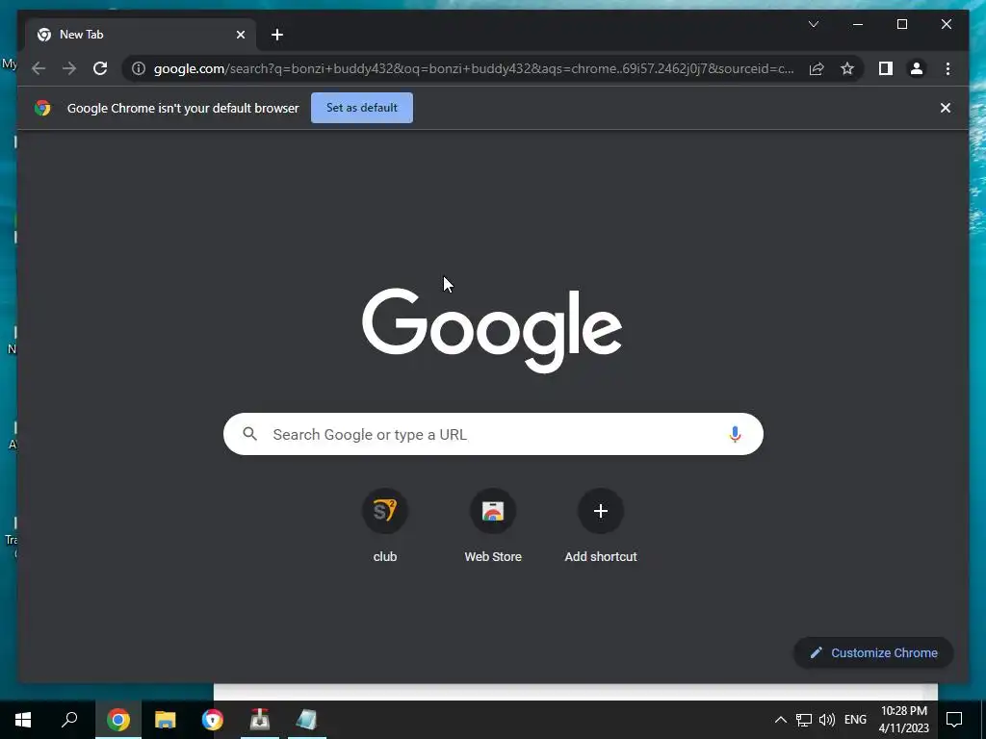View site information icon in address bar
Viewport: 986px width, 739px height.
139,68
